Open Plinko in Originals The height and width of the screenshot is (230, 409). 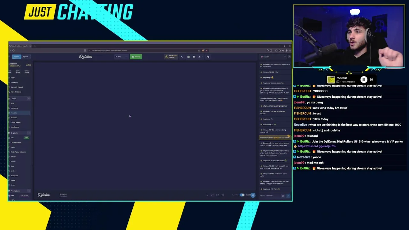coord(13,161)
